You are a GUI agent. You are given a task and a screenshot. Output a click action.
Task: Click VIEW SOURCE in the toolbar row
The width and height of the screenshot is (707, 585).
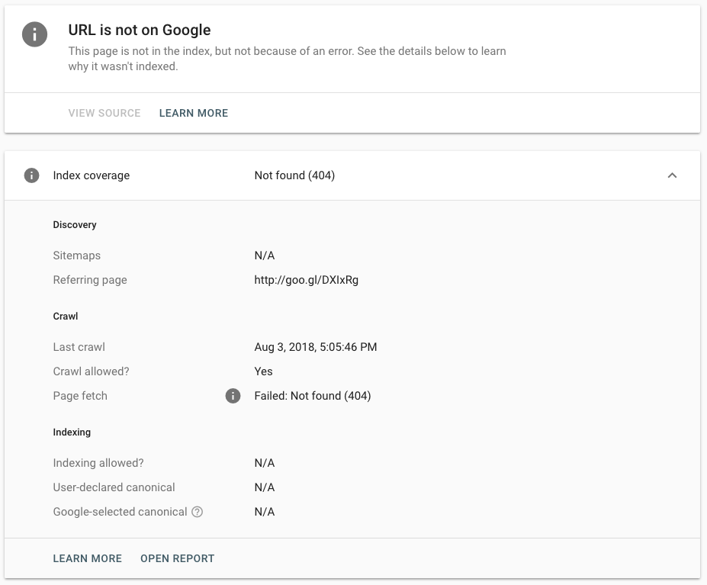tap(104, 113)
